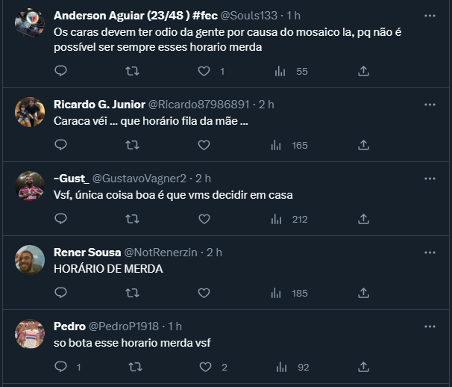Image resolution: width=452 pixels, height=387 pixels.
Task: Share Rener Sousa's tweet
Action: pos(363,293)
